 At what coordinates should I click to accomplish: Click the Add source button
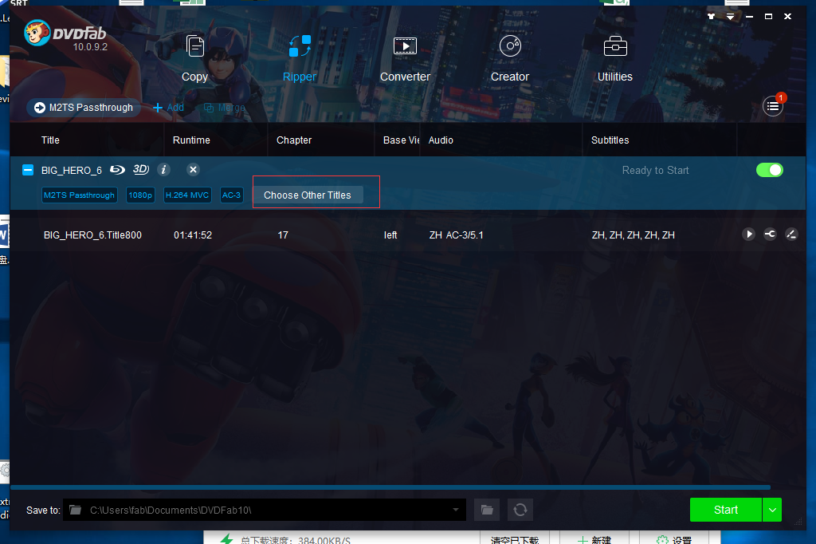pos(168,108)
